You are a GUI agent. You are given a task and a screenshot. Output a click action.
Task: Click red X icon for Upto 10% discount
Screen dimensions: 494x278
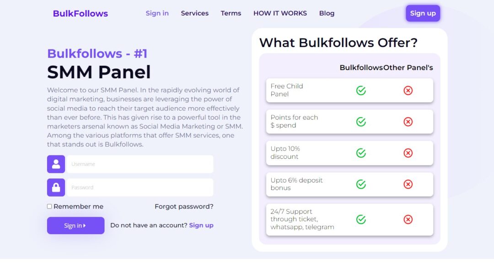408,153
